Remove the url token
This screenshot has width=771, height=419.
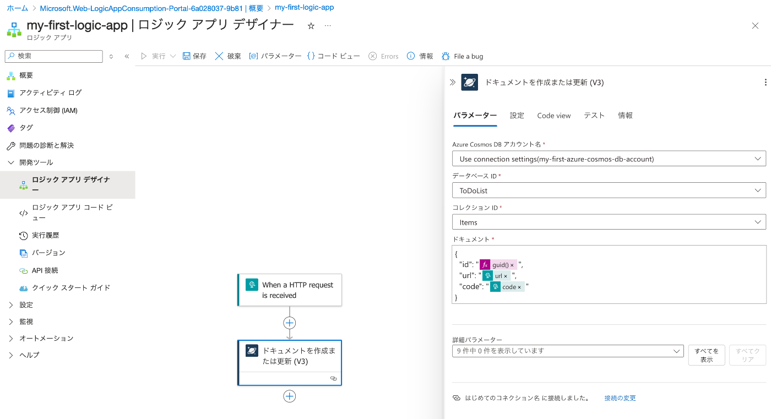coord(506,276)
